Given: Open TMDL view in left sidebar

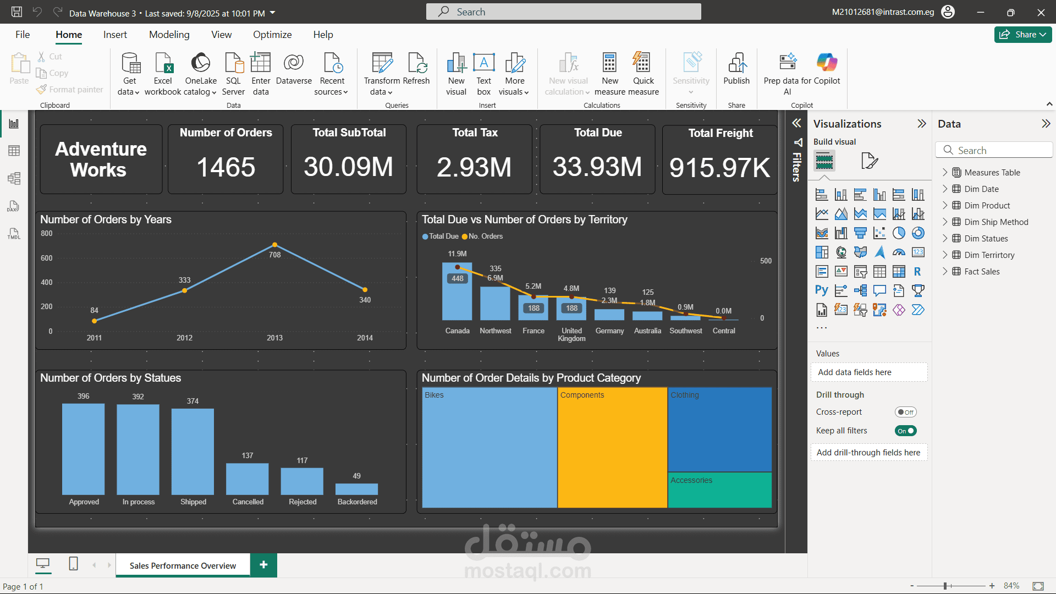Looking at the screenshot, I should [x=14, y=234].
